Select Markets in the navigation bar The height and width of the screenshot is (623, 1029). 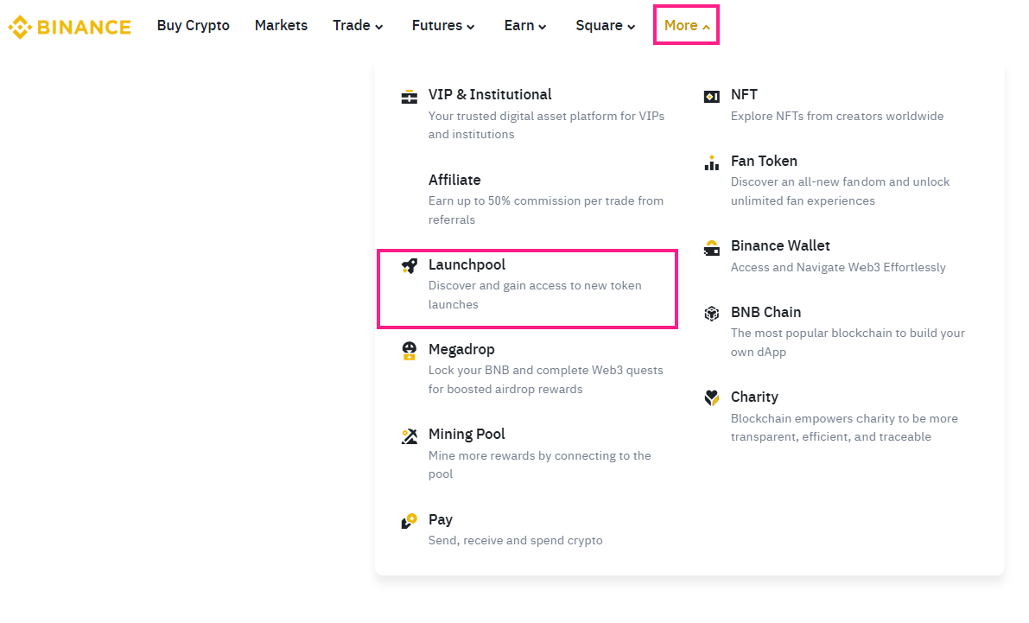281,25
